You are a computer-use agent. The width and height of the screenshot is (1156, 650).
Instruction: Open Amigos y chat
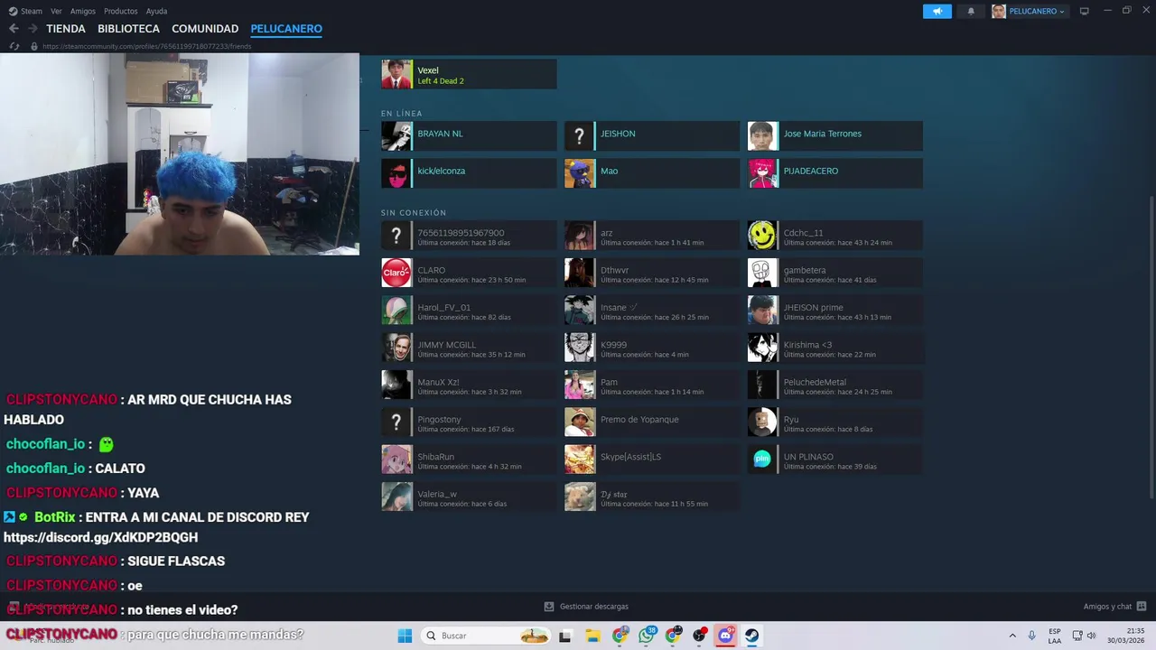(1114, 607)
